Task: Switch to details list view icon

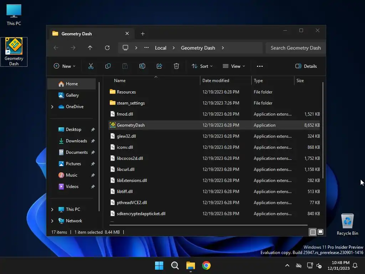Action: [313, 232]
